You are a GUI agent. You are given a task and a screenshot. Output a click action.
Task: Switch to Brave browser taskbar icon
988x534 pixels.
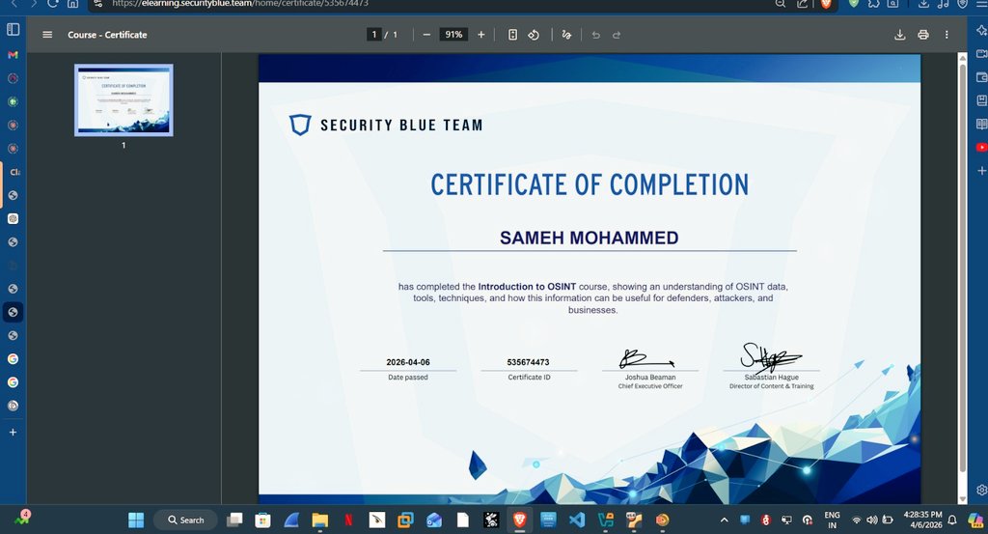click(520, 520)
